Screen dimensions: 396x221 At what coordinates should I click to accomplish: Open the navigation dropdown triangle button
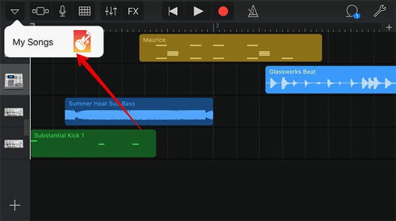coord(15,11)
